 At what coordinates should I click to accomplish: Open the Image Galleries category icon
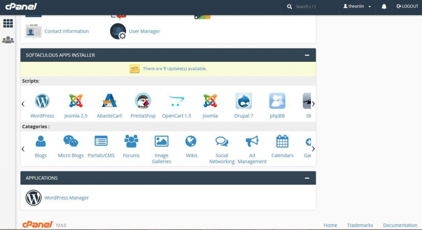[162, 141]
